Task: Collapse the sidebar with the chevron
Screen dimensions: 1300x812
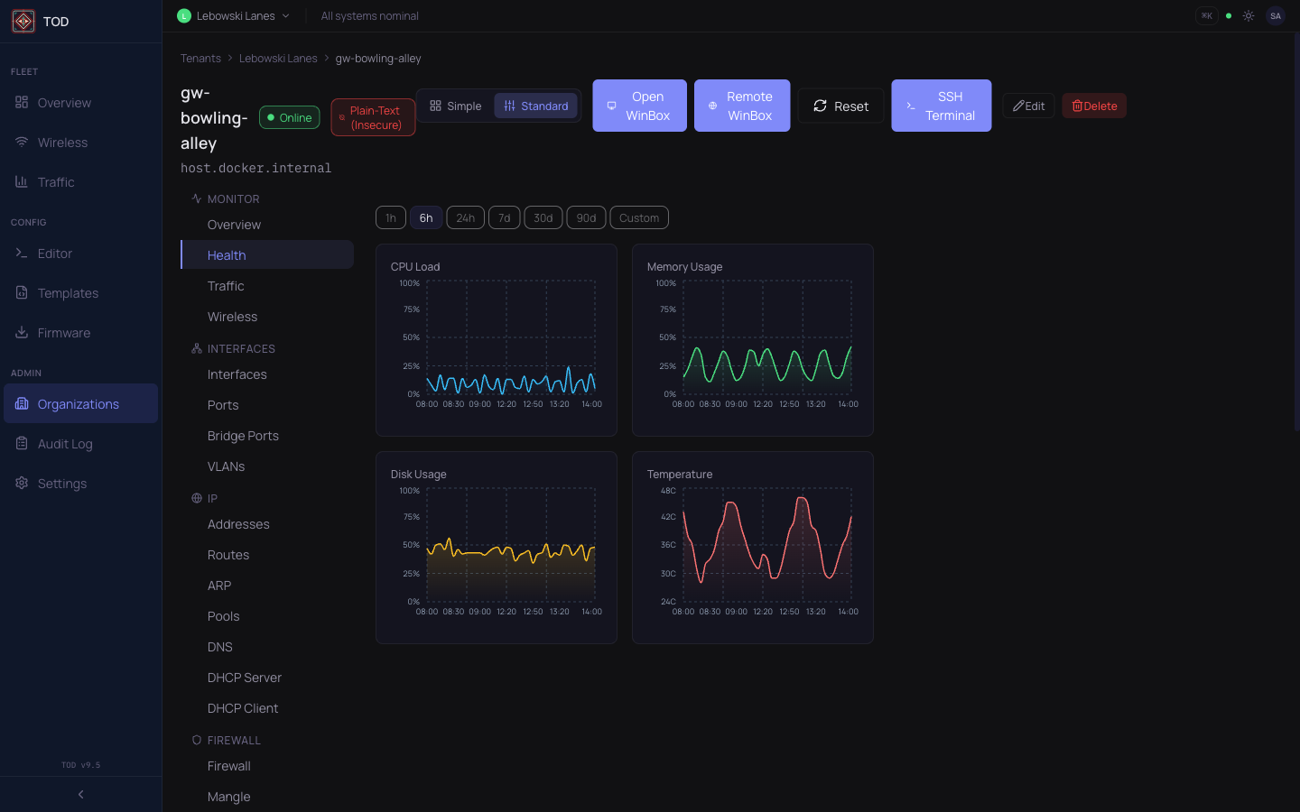Action: (80, 794)
